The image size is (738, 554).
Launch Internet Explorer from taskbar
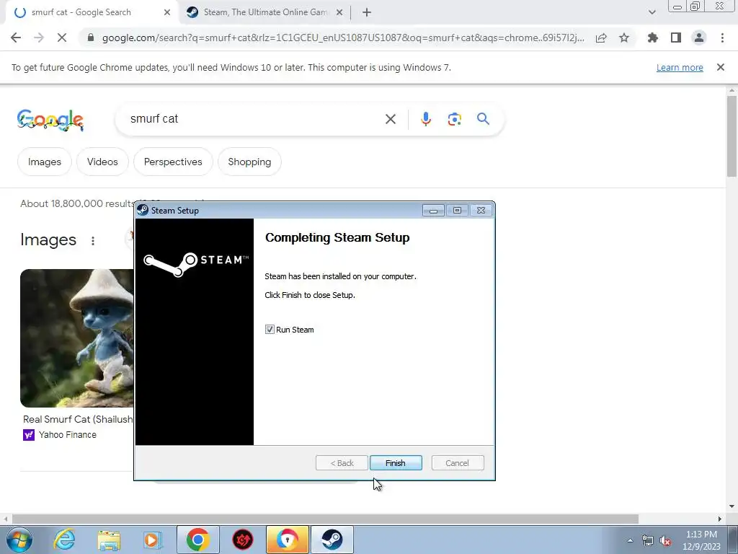pos(64,540)
